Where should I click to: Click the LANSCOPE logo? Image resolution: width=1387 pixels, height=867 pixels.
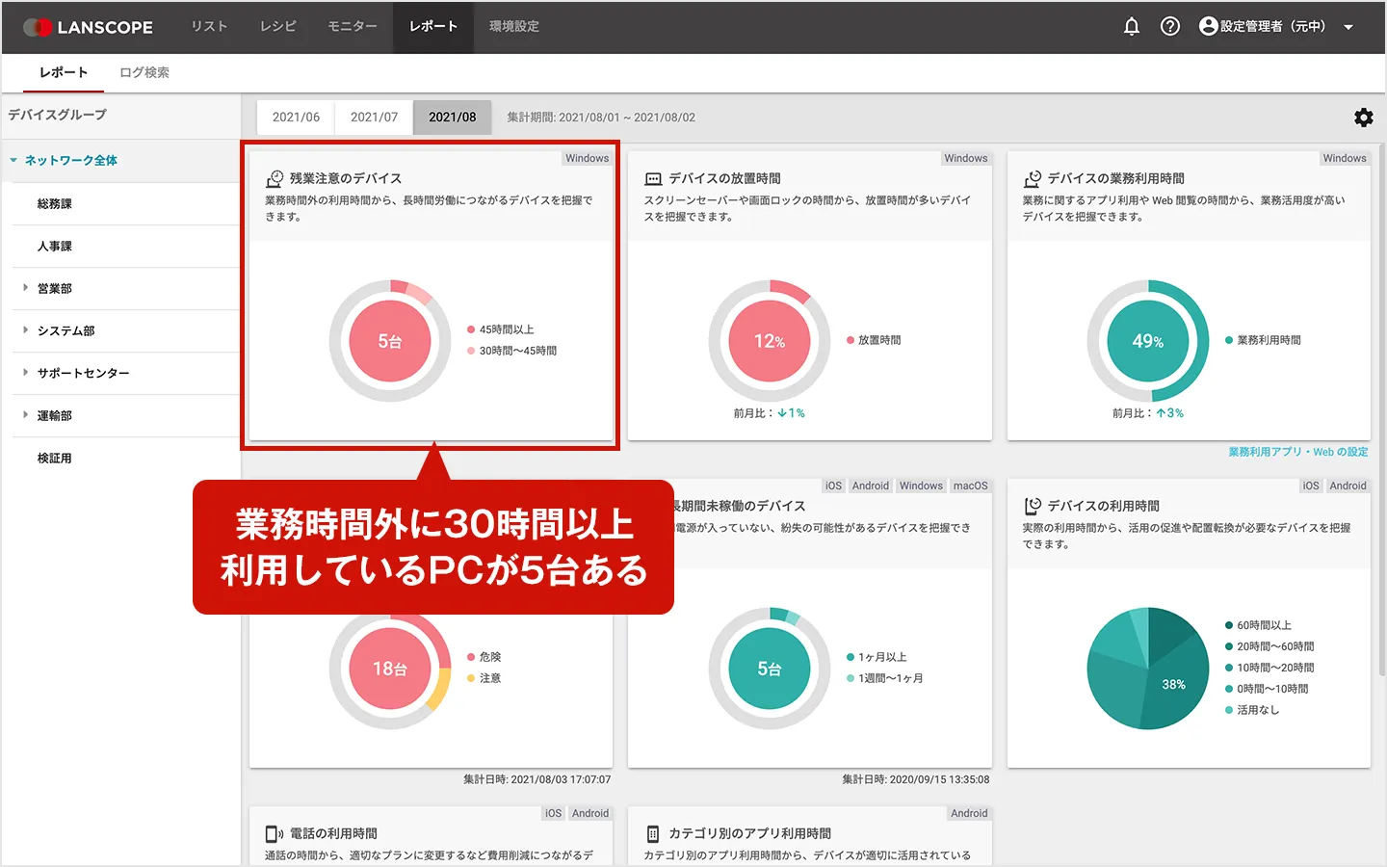pos(89,27)
